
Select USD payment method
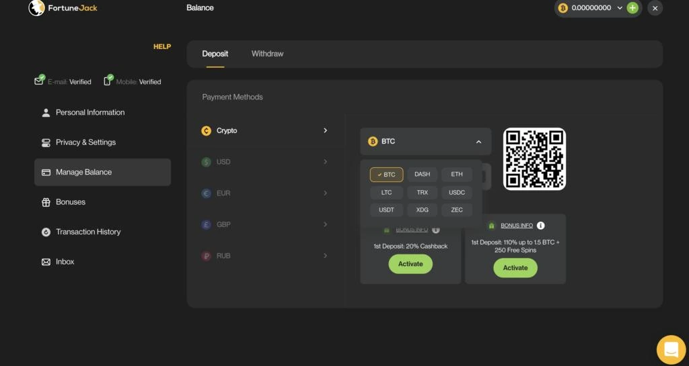click(x=265, y=162)
